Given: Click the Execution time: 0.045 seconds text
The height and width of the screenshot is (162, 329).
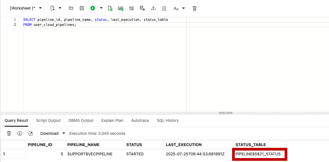Looking at the screenshot, I should 97,133.
